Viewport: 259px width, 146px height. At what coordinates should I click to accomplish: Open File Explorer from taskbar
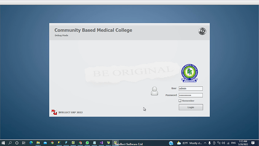pos(38,143)
